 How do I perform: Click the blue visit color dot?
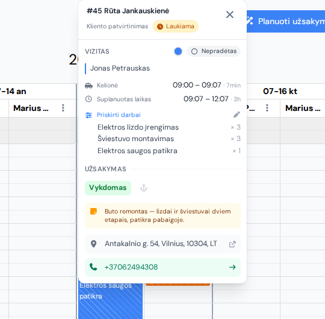click(178, 51)
